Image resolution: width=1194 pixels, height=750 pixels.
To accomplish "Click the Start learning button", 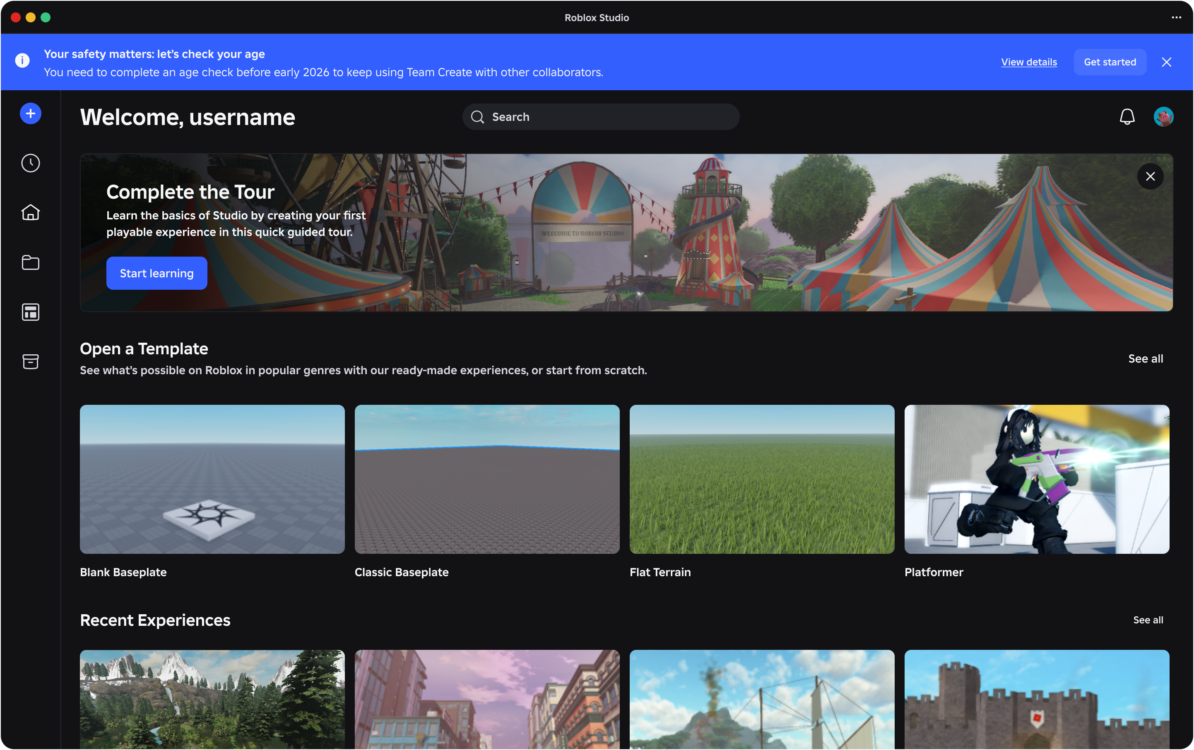I will (156, 273).
